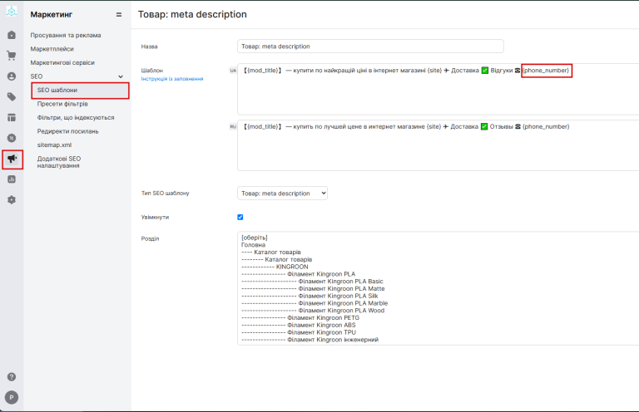Open the marketing megaphone icon

(12, 159)
